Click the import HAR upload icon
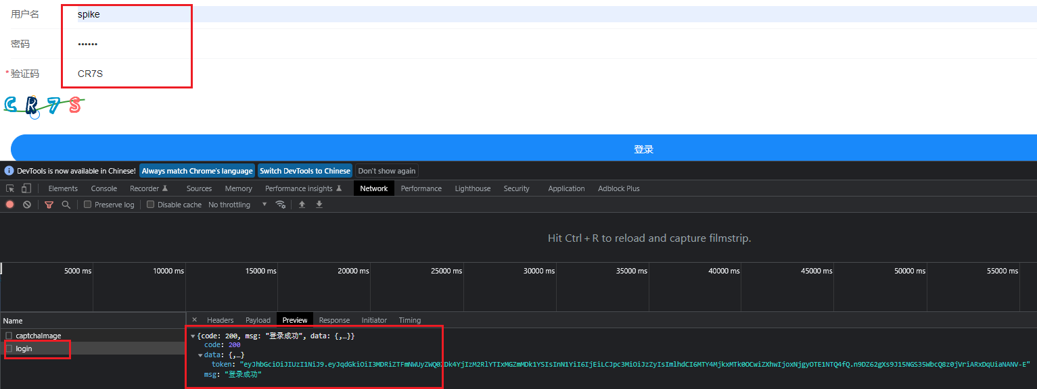The image size is (1037, 389). click(302, 205)
